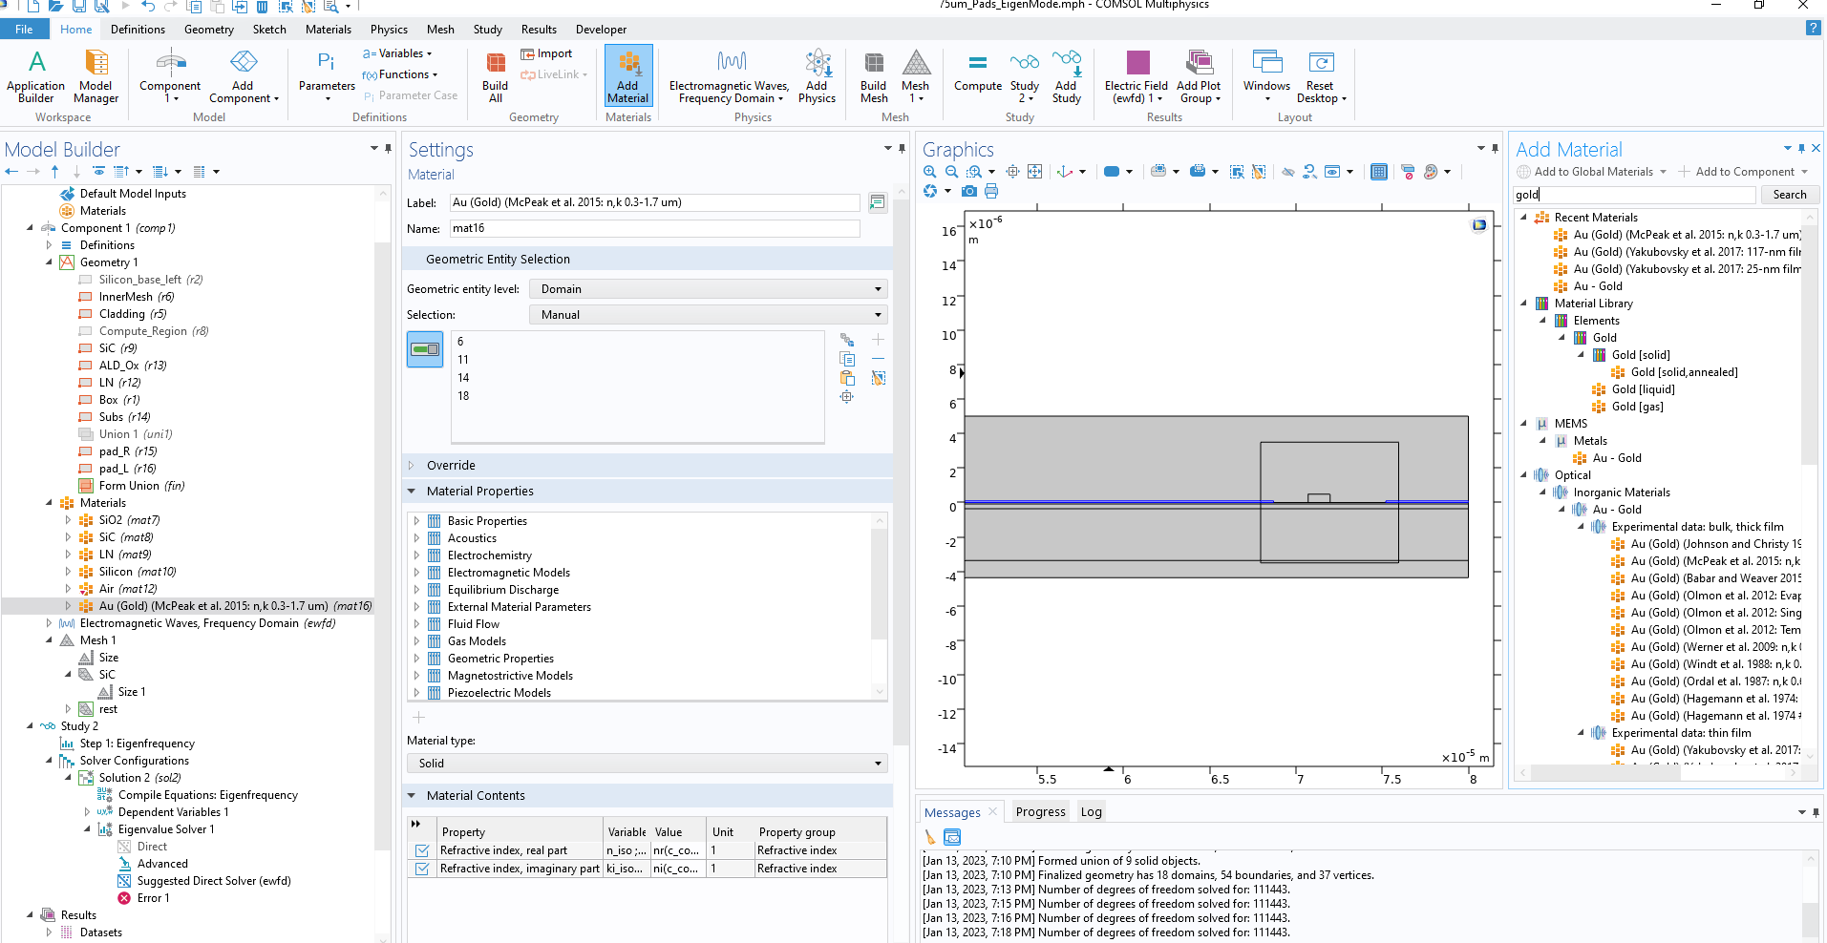Click the Search button in Add Material

click(1789, 195)
